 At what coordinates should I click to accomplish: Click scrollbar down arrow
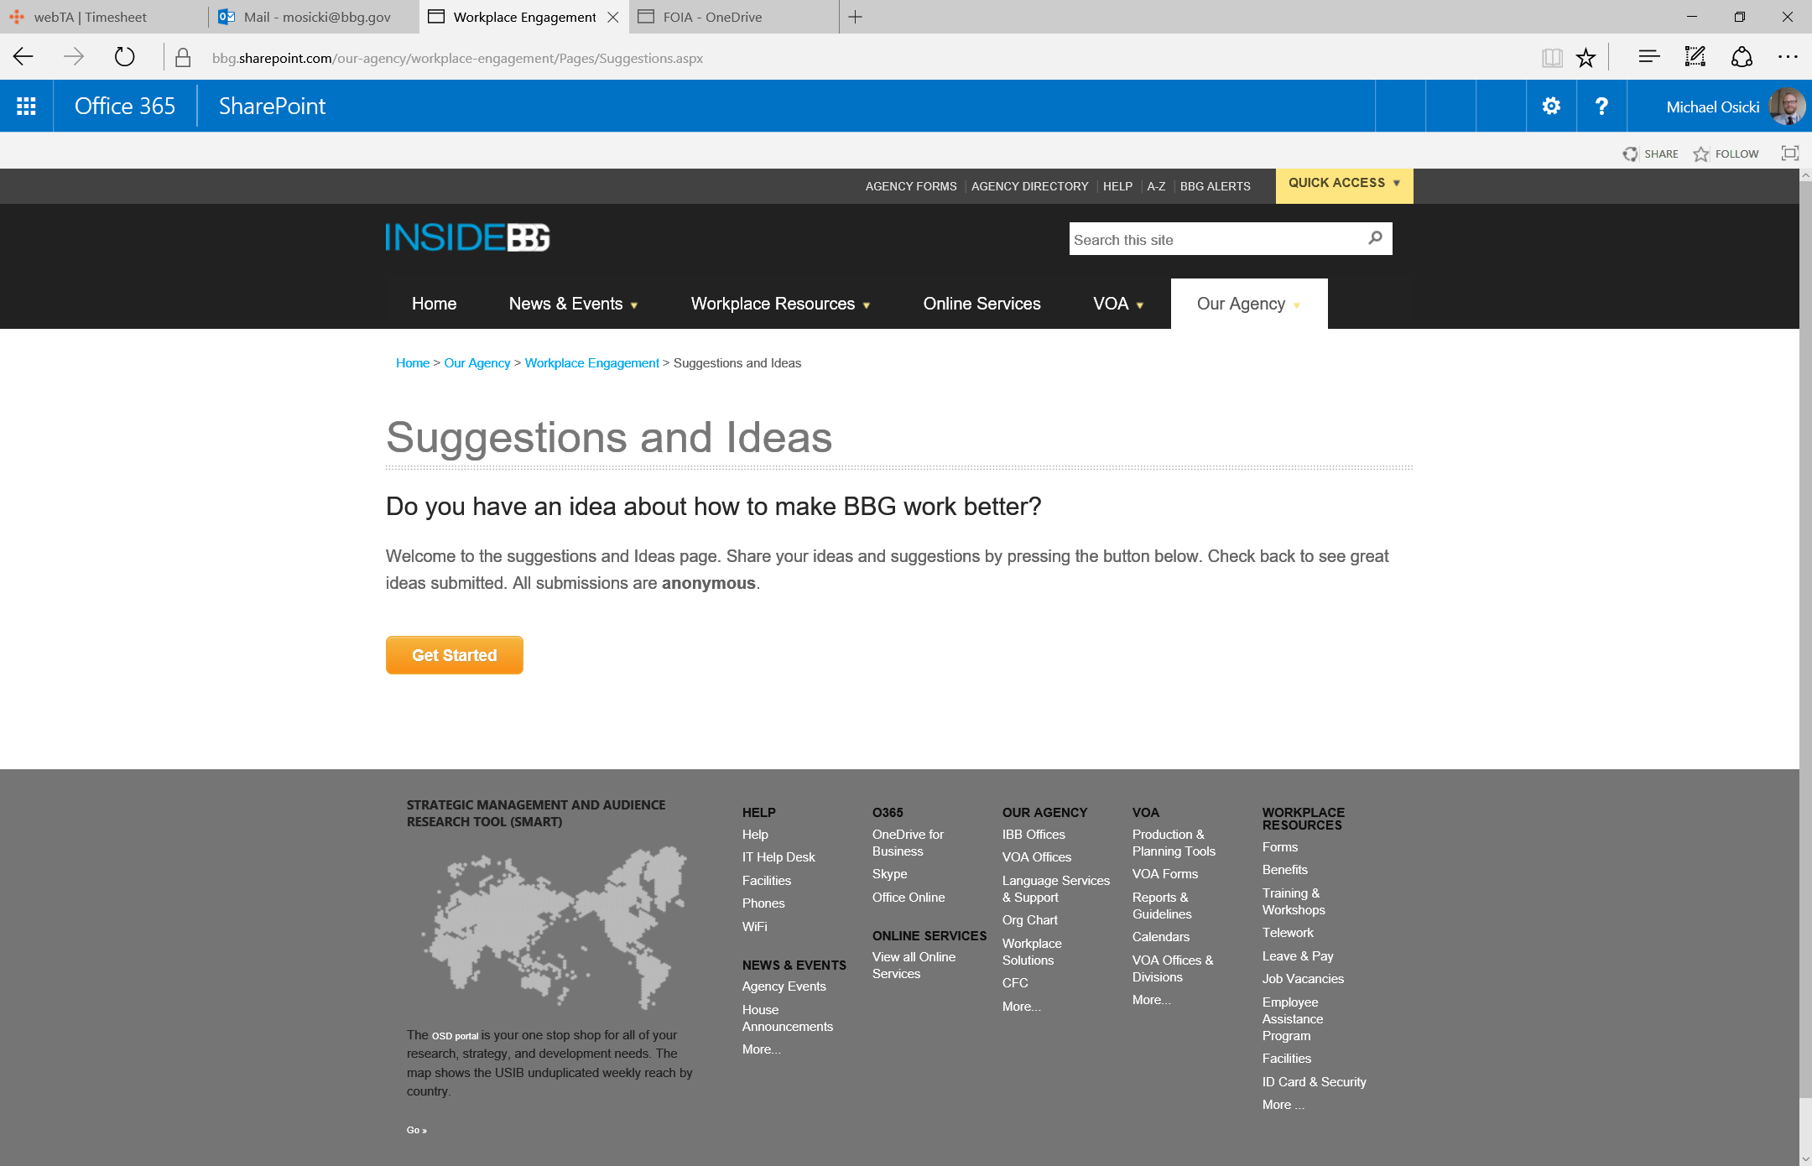point(1805,1158)
